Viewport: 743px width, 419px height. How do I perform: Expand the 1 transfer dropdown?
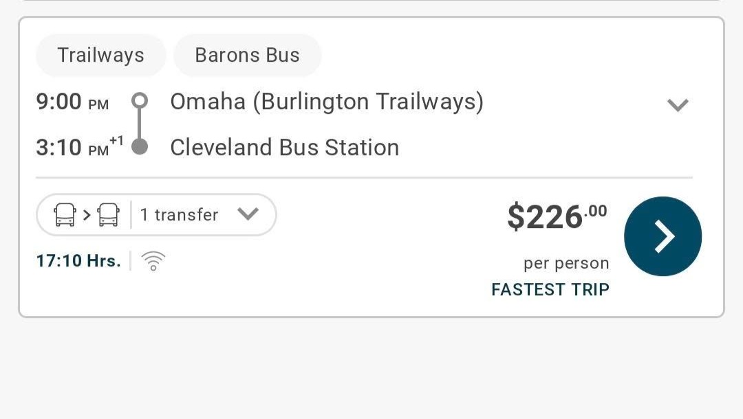[x=156, y=215]
